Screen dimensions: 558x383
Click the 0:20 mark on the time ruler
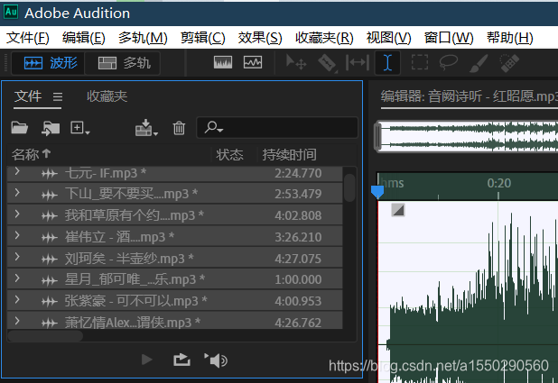(498, 183)
